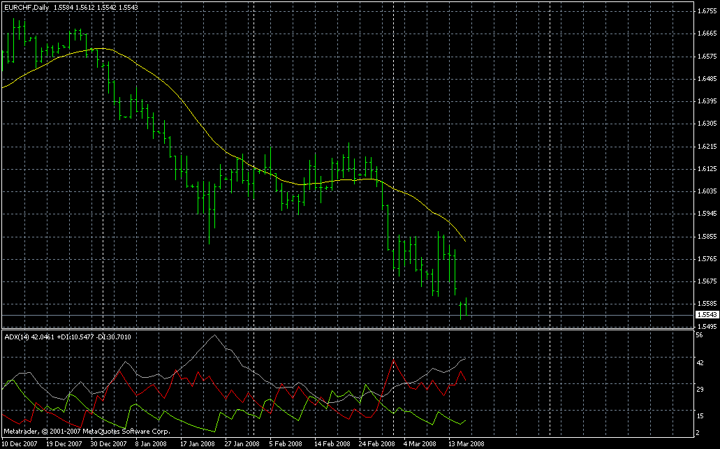
Task: Click the 13 Mar 2008 date label
Action: point(467,443)
